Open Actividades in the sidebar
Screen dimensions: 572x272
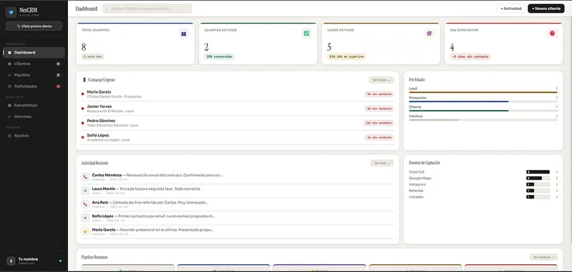[x=34, y=86]
